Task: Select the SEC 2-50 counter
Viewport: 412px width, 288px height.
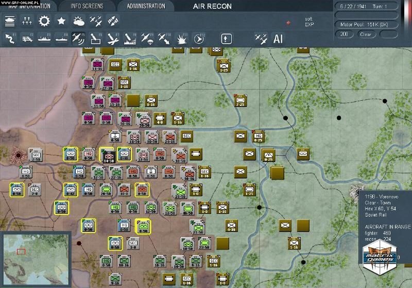Action: click(x=36, y=155)
